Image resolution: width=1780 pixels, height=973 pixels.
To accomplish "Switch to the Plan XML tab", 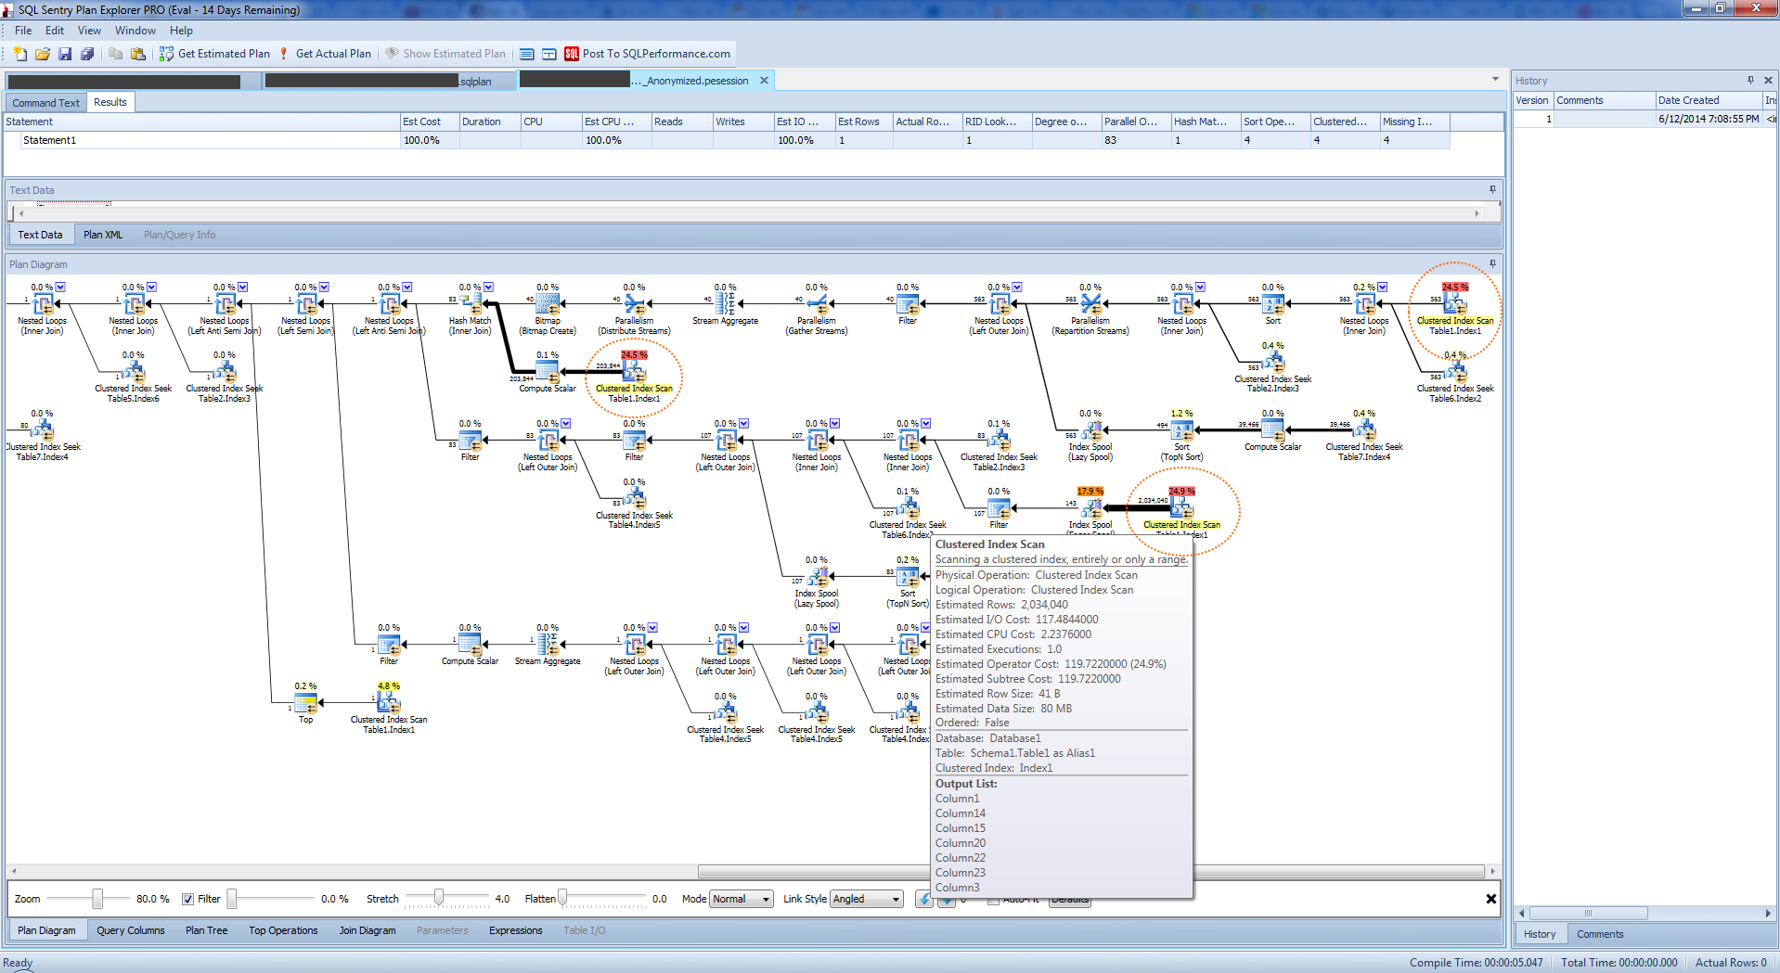I will [x=103, y=235].
